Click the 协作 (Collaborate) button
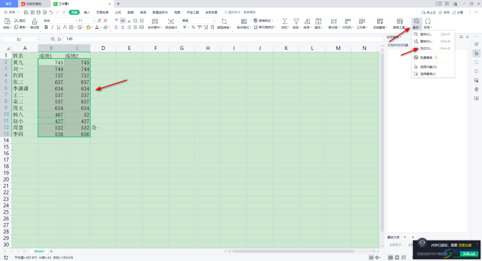Viewport: 482px width, 261px height. [444, 12]
